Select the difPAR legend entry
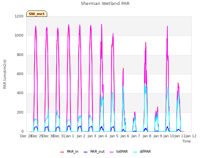This screenshot has height=158, width=211. (x=142, y=151)
